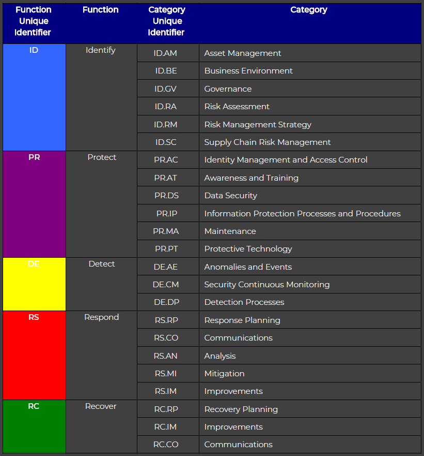Click the 'Respond' function cell
Screen dimensions: 424x456
pos(101,356)
